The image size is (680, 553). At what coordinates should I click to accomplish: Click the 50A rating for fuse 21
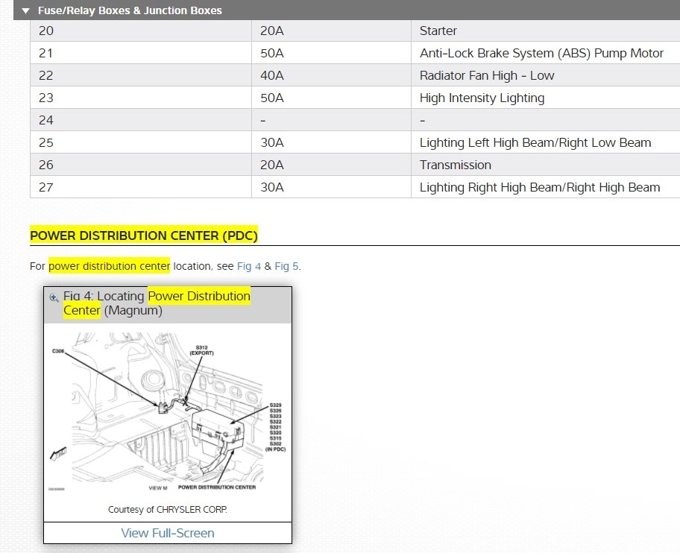click(272, 53)
